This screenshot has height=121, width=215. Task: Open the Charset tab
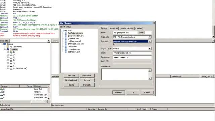[139, 28]
